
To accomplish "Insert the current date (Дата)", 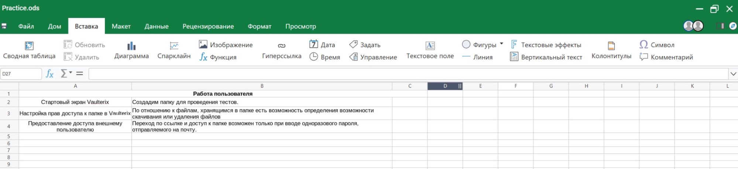I will 322,45.
